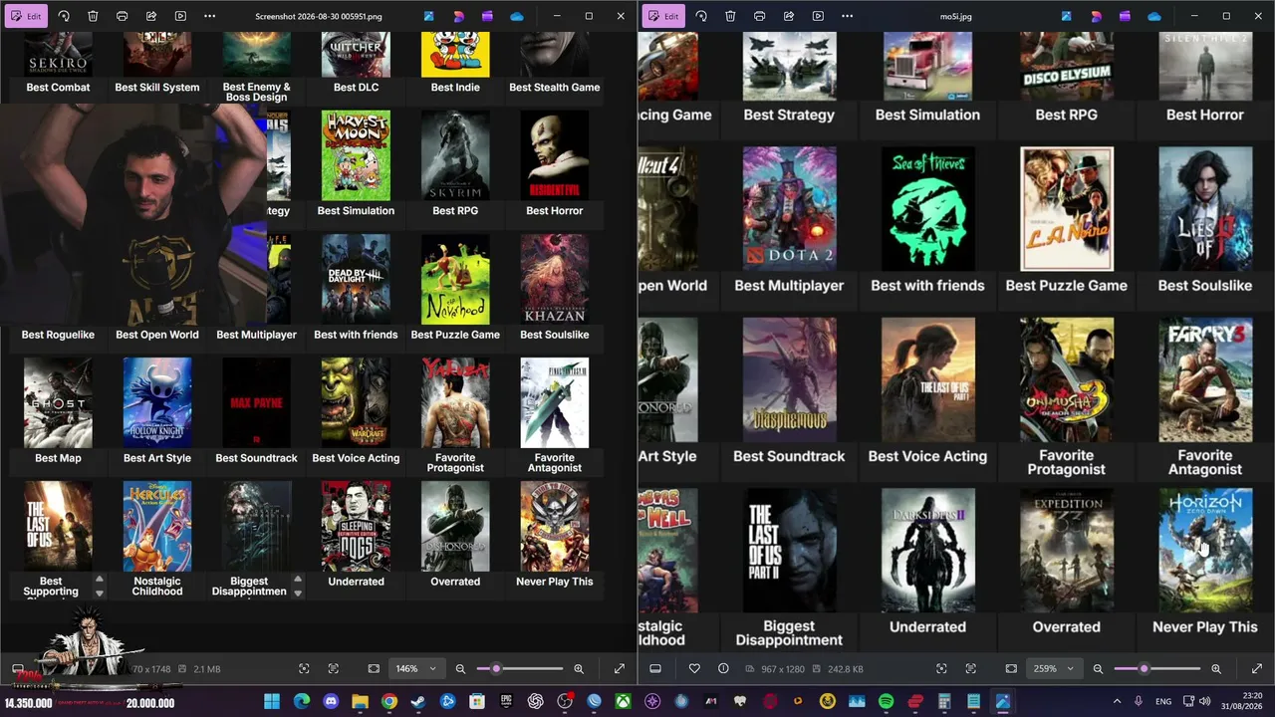Open OneDrive from the mo5i.jpg window toolbar
The image size is (1275, 717).
click(x=1154, y=16)
